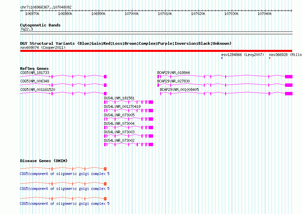This screenshot has width=302, height=214.
Task: Click the blue esv1284866 gain marker
Action: [222, 58]
